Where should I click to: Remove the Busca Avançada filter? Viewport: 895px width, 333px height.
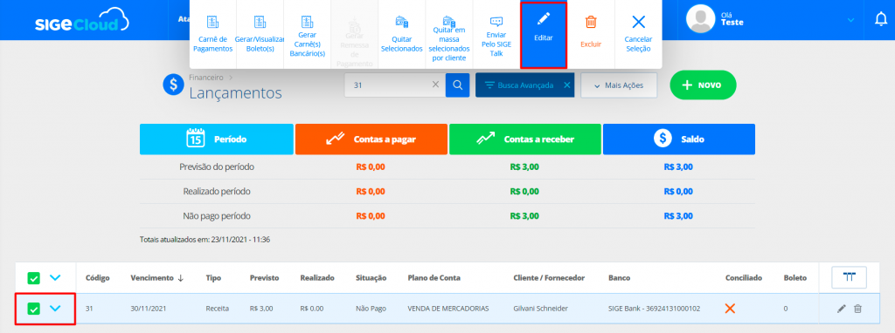coord(566,85)
